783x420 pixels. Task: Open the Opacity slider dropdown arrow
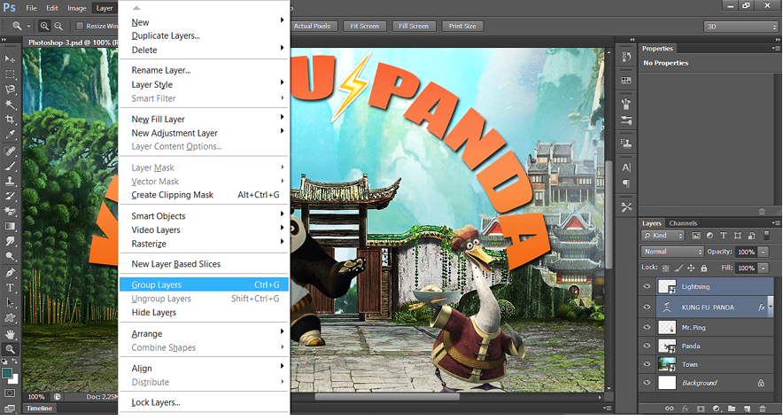click(764, 252)
